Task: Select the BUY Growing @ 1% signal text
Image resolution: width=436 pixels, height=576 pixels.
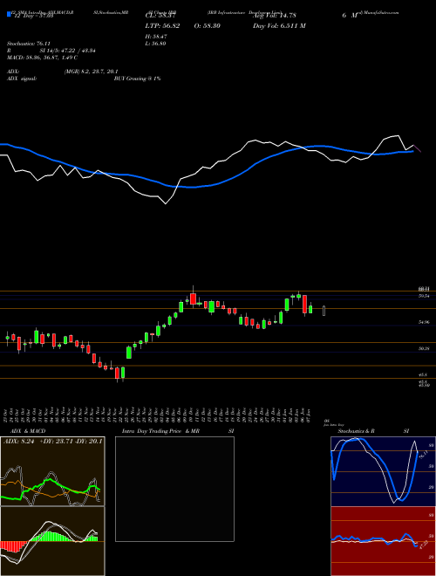Action: [x=137, y=79]
